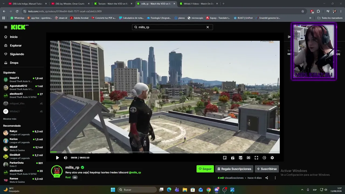Open ElmiilloR recommended channel
Screen dimensions: 345x194
pyautogui.click(x=23, y=157)
